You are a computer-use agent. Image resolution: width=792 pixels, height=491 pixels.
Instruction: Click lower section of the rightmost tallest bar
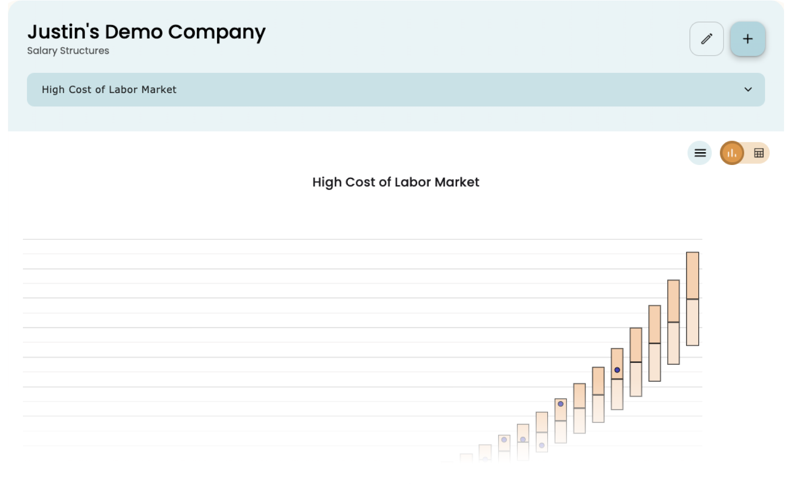[x=692, y=322]
